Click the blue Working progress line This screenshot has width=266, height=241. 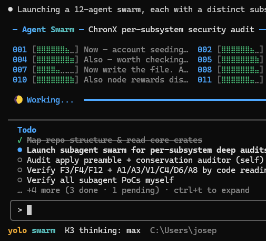pos(175,100)
